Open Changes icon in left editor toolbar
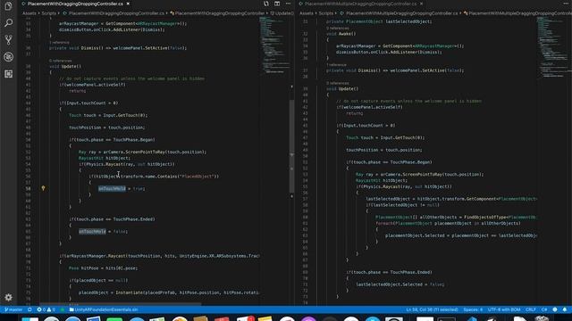 point(266,4)
